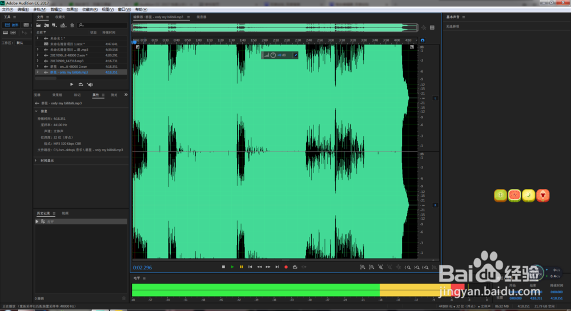Toggle spectral pitch display tool

13,33
